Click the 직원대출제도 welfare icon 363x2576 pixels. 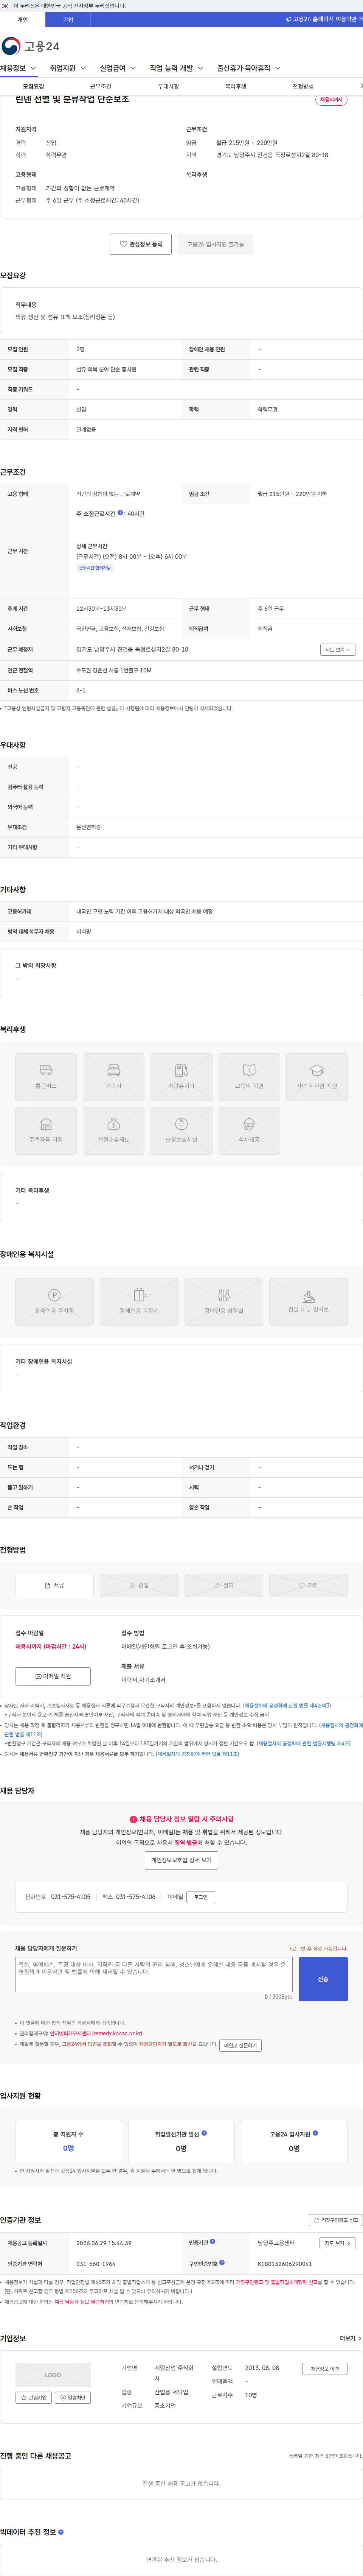tap(114, 1131)
